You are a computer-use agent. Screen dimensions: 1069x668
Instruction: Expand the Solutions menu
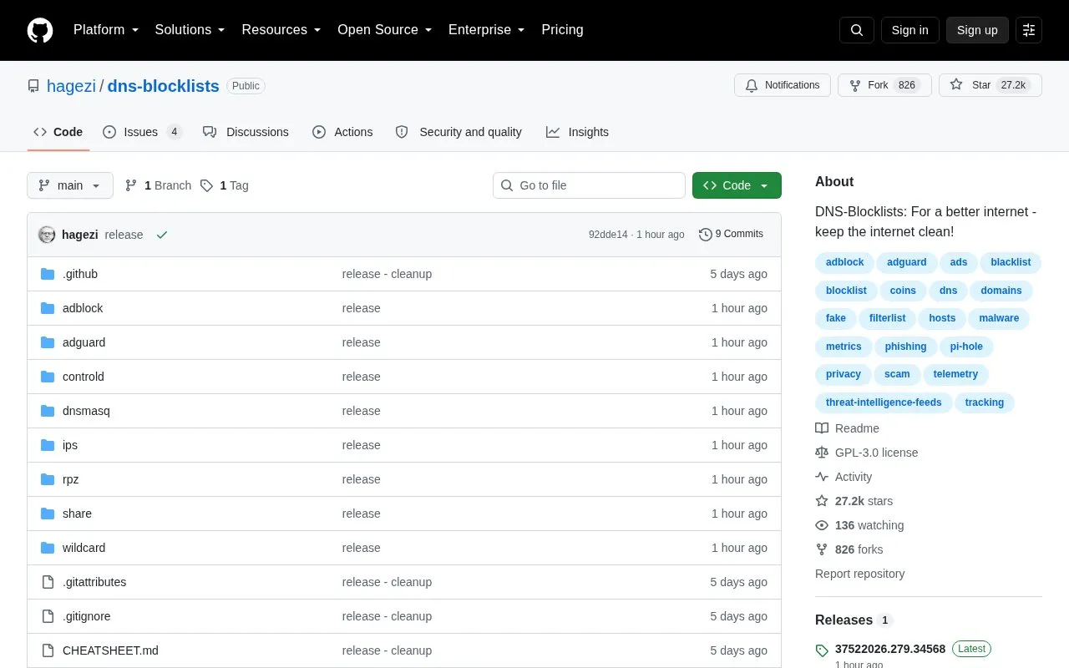[190, 30]
